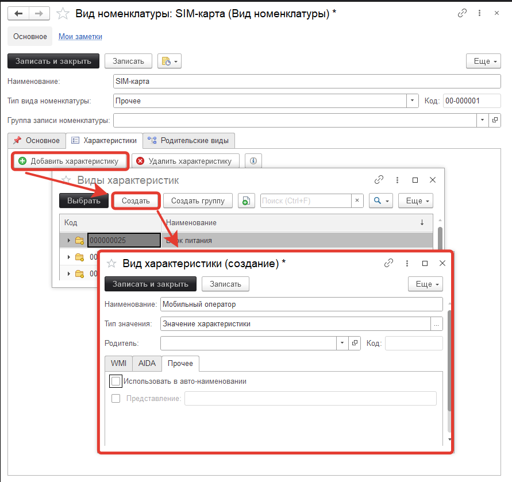Open the info icon next to Удалить характеристику
The image size is (512, 482).
pos(253,161)
